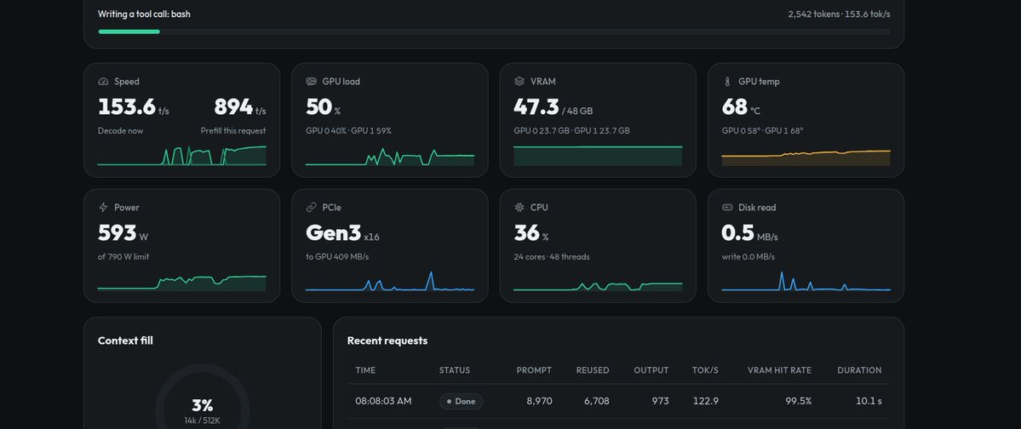The width and height of the screenshot is (1021, 429).
Task: Click the 122.9 tok/s value
Action: 706,401
